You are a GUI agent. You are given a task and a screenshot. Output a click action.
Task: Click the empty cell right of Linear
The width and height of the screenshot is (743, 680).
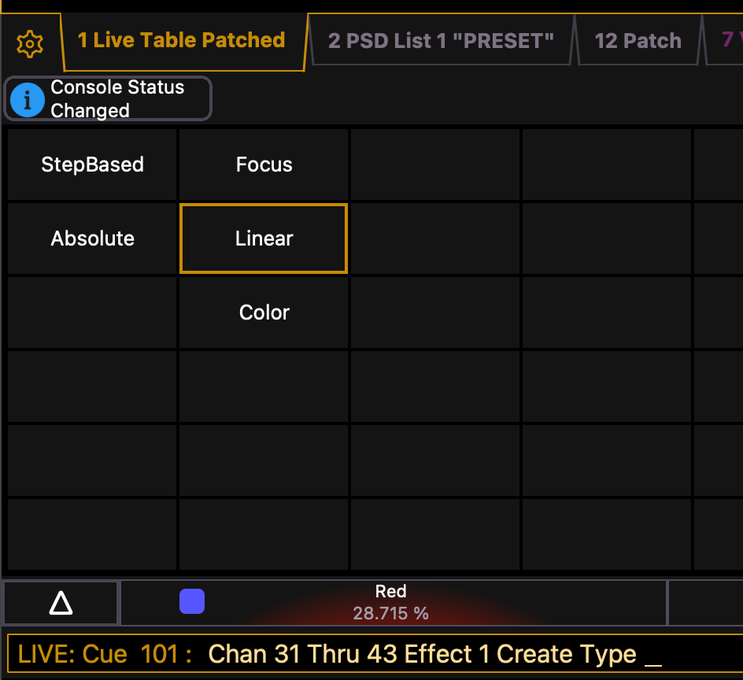pos(435,238)
